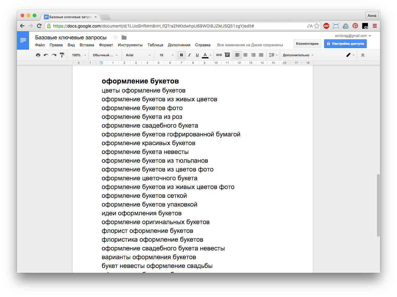The height and width of the screenshot is (297, 397).
Task: Open the Формат menu
Action: (106, 45)
